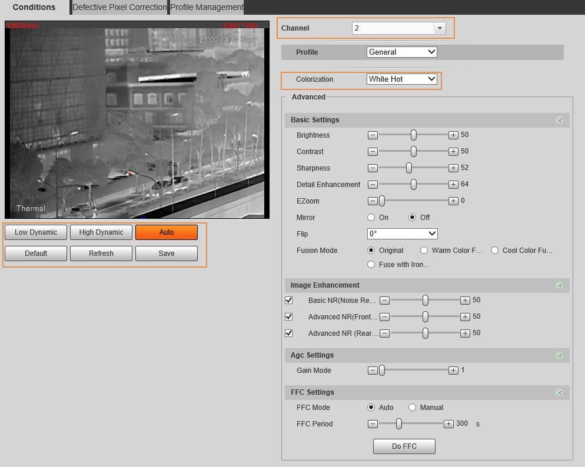Toggle Advanced NR Front checkbox

(x=288, y=317)
